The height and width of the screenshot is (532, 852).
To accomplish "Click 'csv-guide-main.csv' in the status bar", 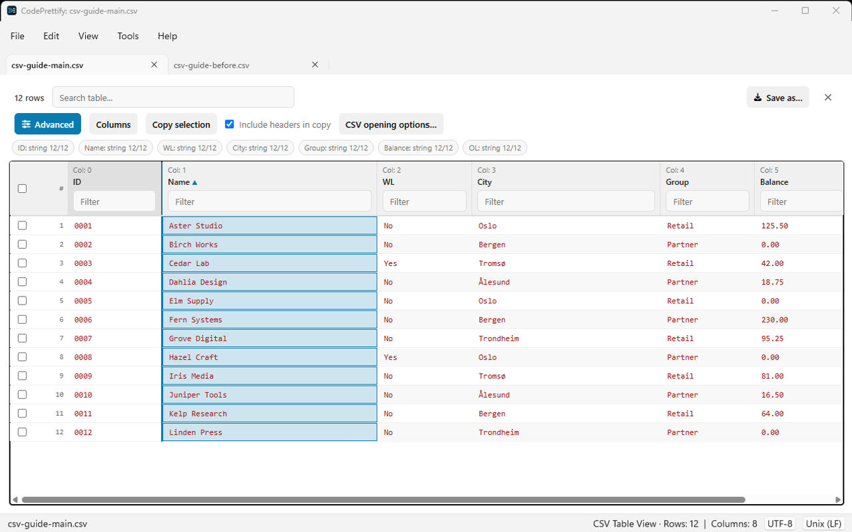I will (47, 523).
